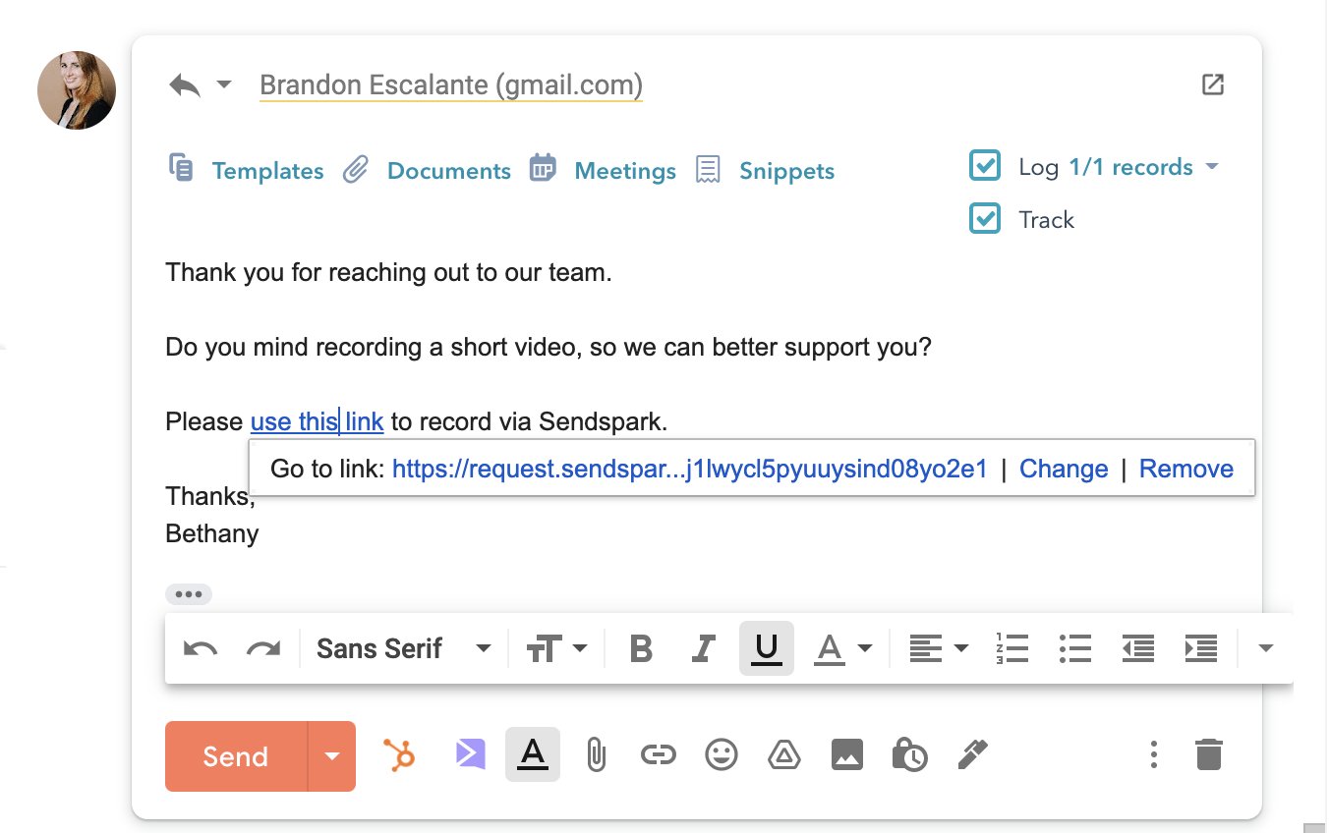Insert a numbered list
The width and height of the screenshot is (1329, 833).
click(x=1012, y=648)
